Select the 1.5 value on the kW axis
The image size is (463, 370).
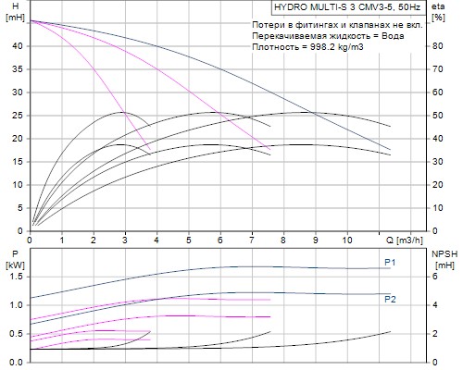(x=17, y=277)
